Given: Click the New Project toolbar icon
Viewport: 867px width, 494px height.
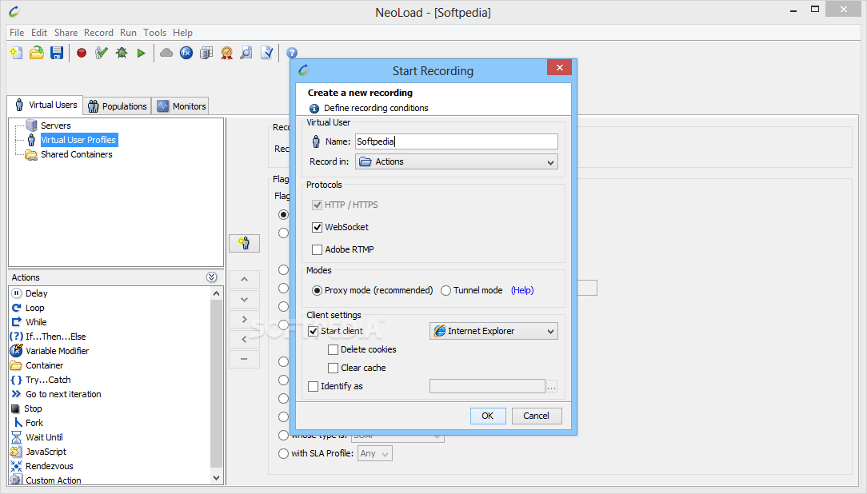Looking at the screenshot, I should pos(17,53).
